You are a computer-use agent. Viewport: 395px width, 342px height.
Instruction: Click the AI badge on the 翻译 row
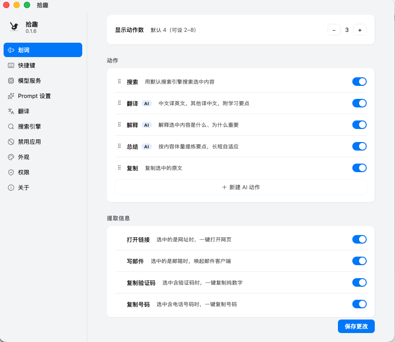tap(146, 103)
